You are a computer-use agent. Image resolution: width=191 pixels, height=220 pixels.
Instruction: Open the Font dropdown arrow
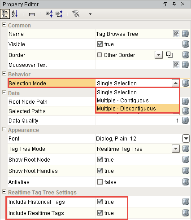186,139
